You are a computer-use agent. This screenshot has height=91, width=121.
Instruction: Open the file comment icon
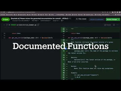pos(114,25)
